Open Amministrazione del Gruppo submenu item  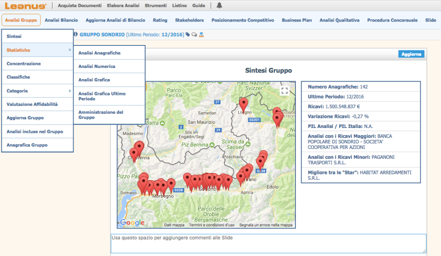coord(109,115)
